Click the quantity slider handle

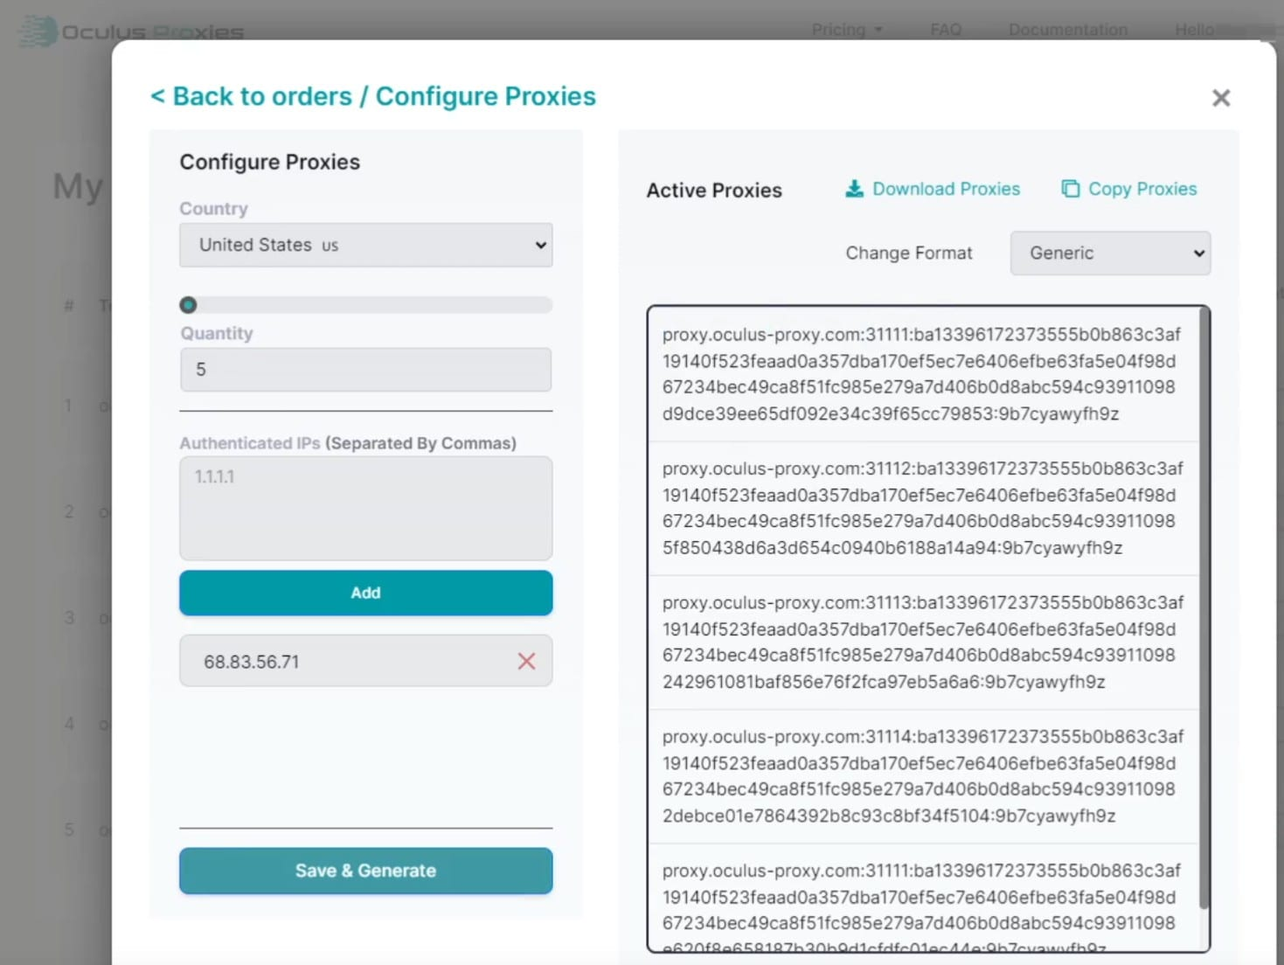tap(188, 305)
